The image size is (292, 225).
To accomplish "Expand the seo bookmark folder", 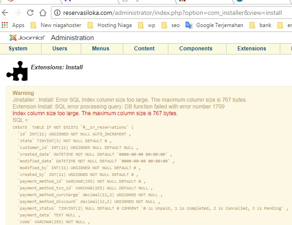I will [171, 25].
